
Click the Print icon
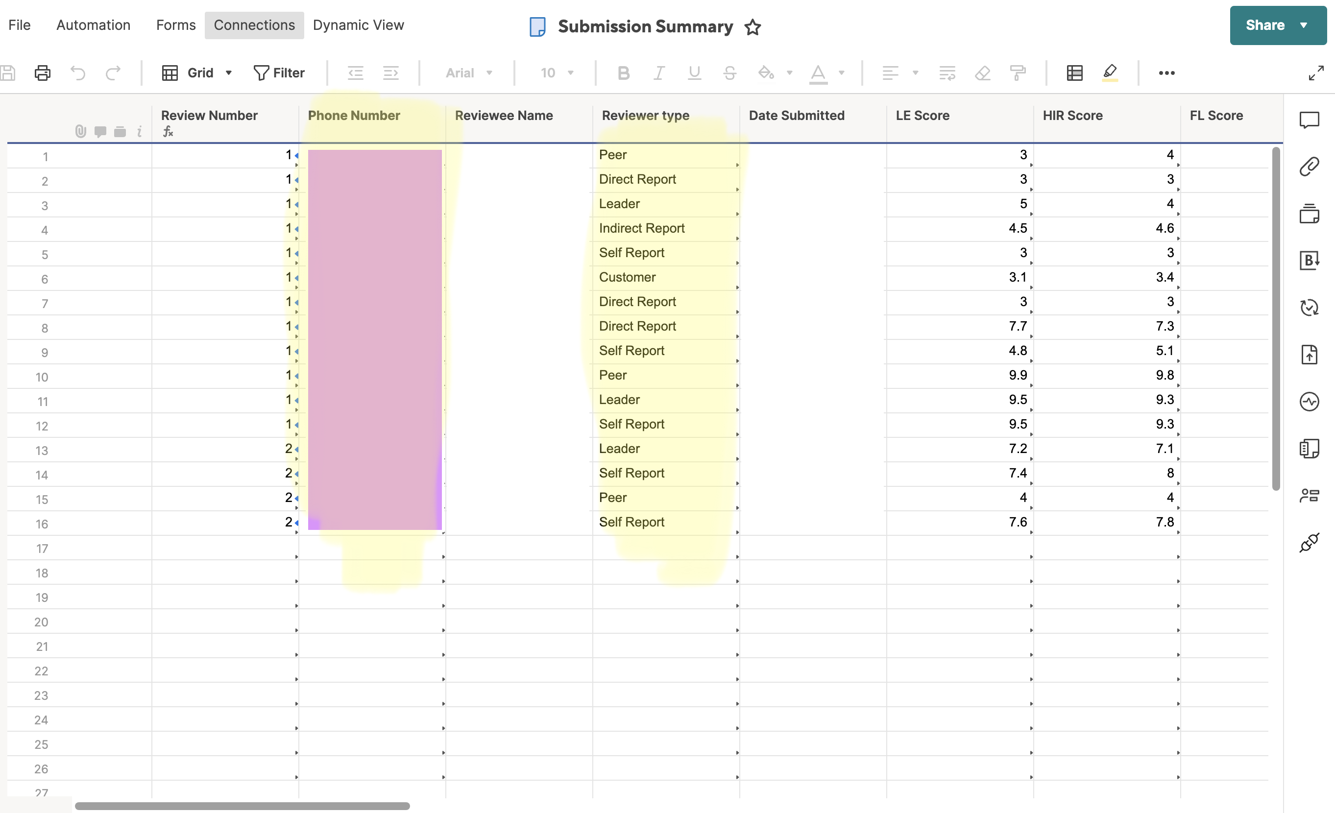pos(43,72)
